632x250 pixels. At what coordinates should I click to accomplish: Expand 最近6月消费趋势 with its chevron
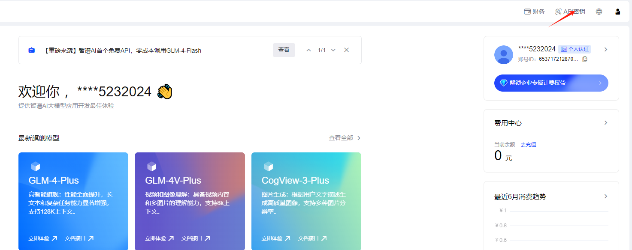click(606, 196)
